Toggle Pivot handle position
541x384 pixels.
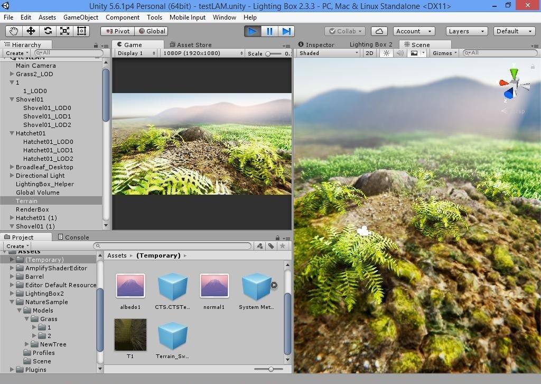[118, 31]
